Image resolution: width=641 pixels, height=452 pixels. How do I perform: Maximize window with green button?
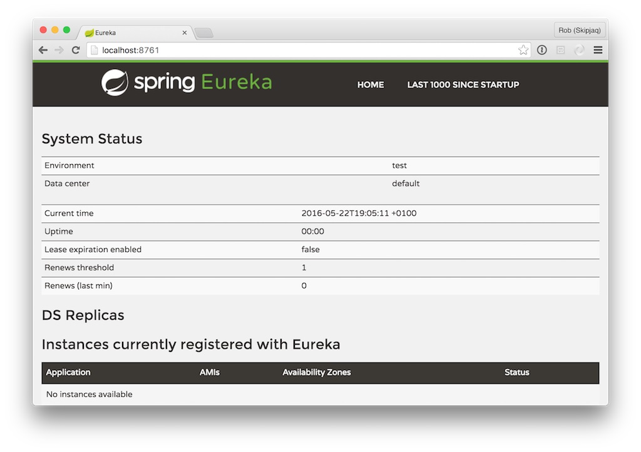66,30
